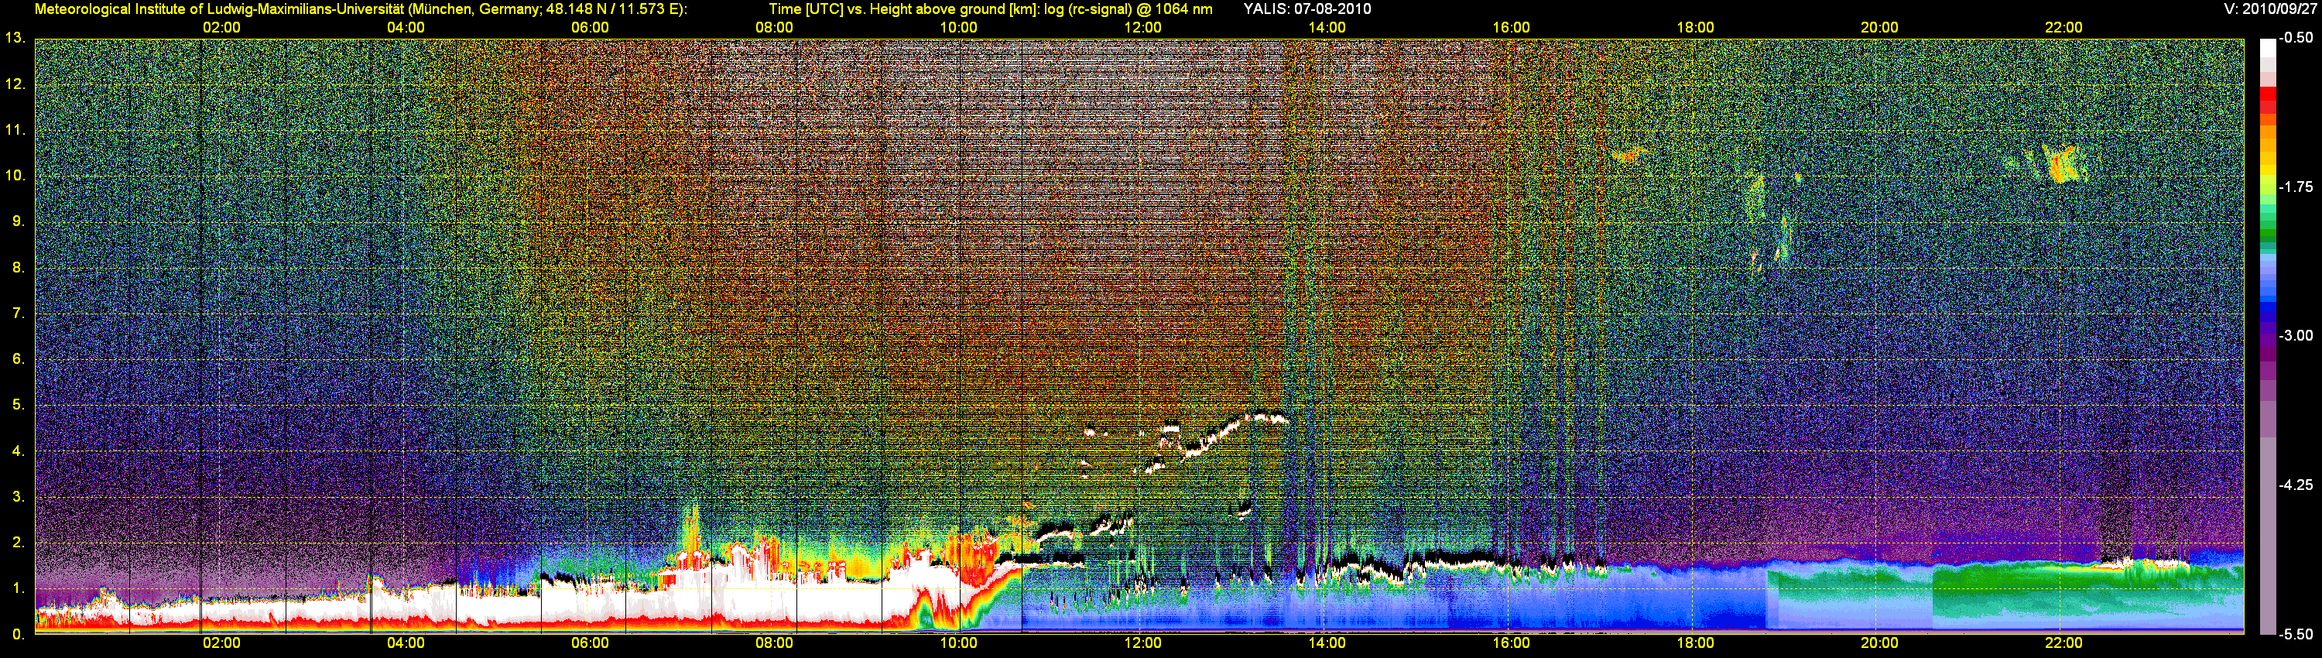Click the -4.25 value on the color scale
The image size is (2322, 658).
coord(2296,485)
